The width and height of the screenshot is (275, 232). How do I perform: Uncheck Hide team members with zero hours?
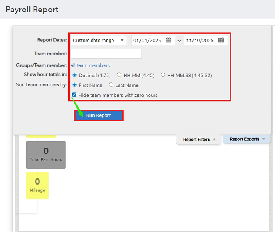(x=74, y=95)
